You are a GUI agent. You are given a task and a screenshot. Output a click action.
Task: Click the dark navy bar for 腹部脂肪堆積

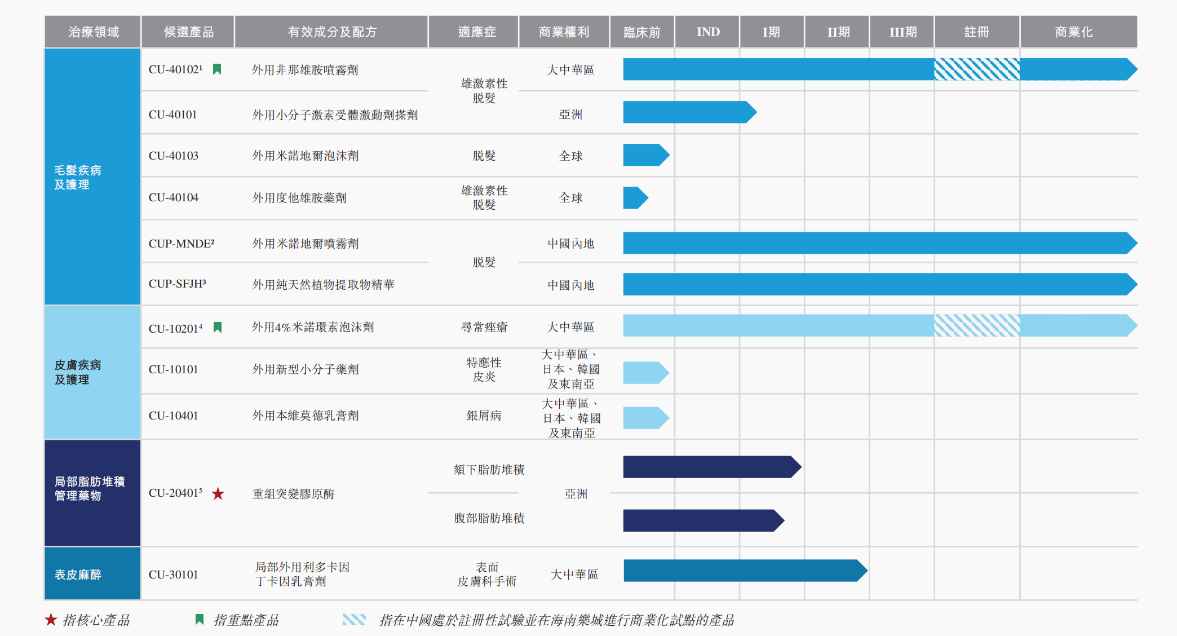tap(702, 520)
